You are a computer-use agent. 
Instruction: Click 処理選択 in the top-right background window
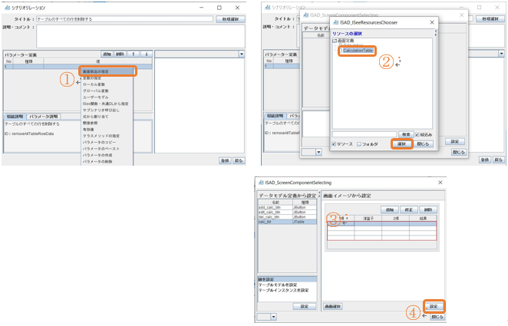click(490, 19)
